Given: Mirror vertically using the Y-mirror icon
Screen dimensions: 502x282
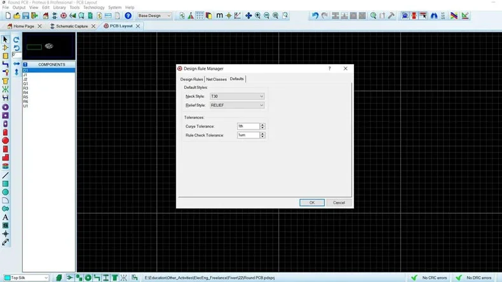Looking at the screenshot, I should click(17, 72).
